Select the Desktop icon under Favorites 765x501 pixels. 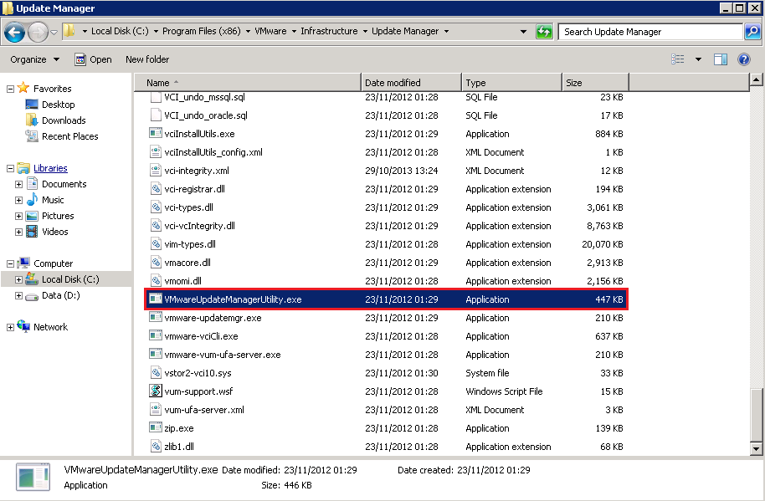(33, 105)
